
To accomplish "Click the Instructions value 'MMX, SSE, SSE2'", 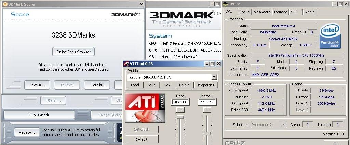I will (x=297, y=75).
